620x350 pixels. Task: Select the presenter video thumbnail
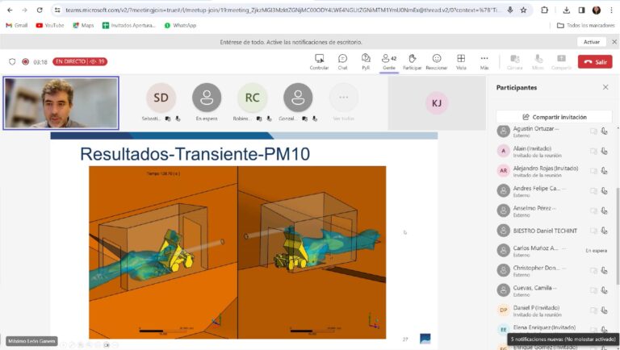[x=61, y=103]
